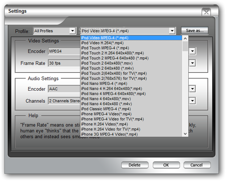Image resolution: width=226 pixels, height=181 pixels.
Task: Open dropdown arrow in Frame Rate row
Action: click(192, 63)
